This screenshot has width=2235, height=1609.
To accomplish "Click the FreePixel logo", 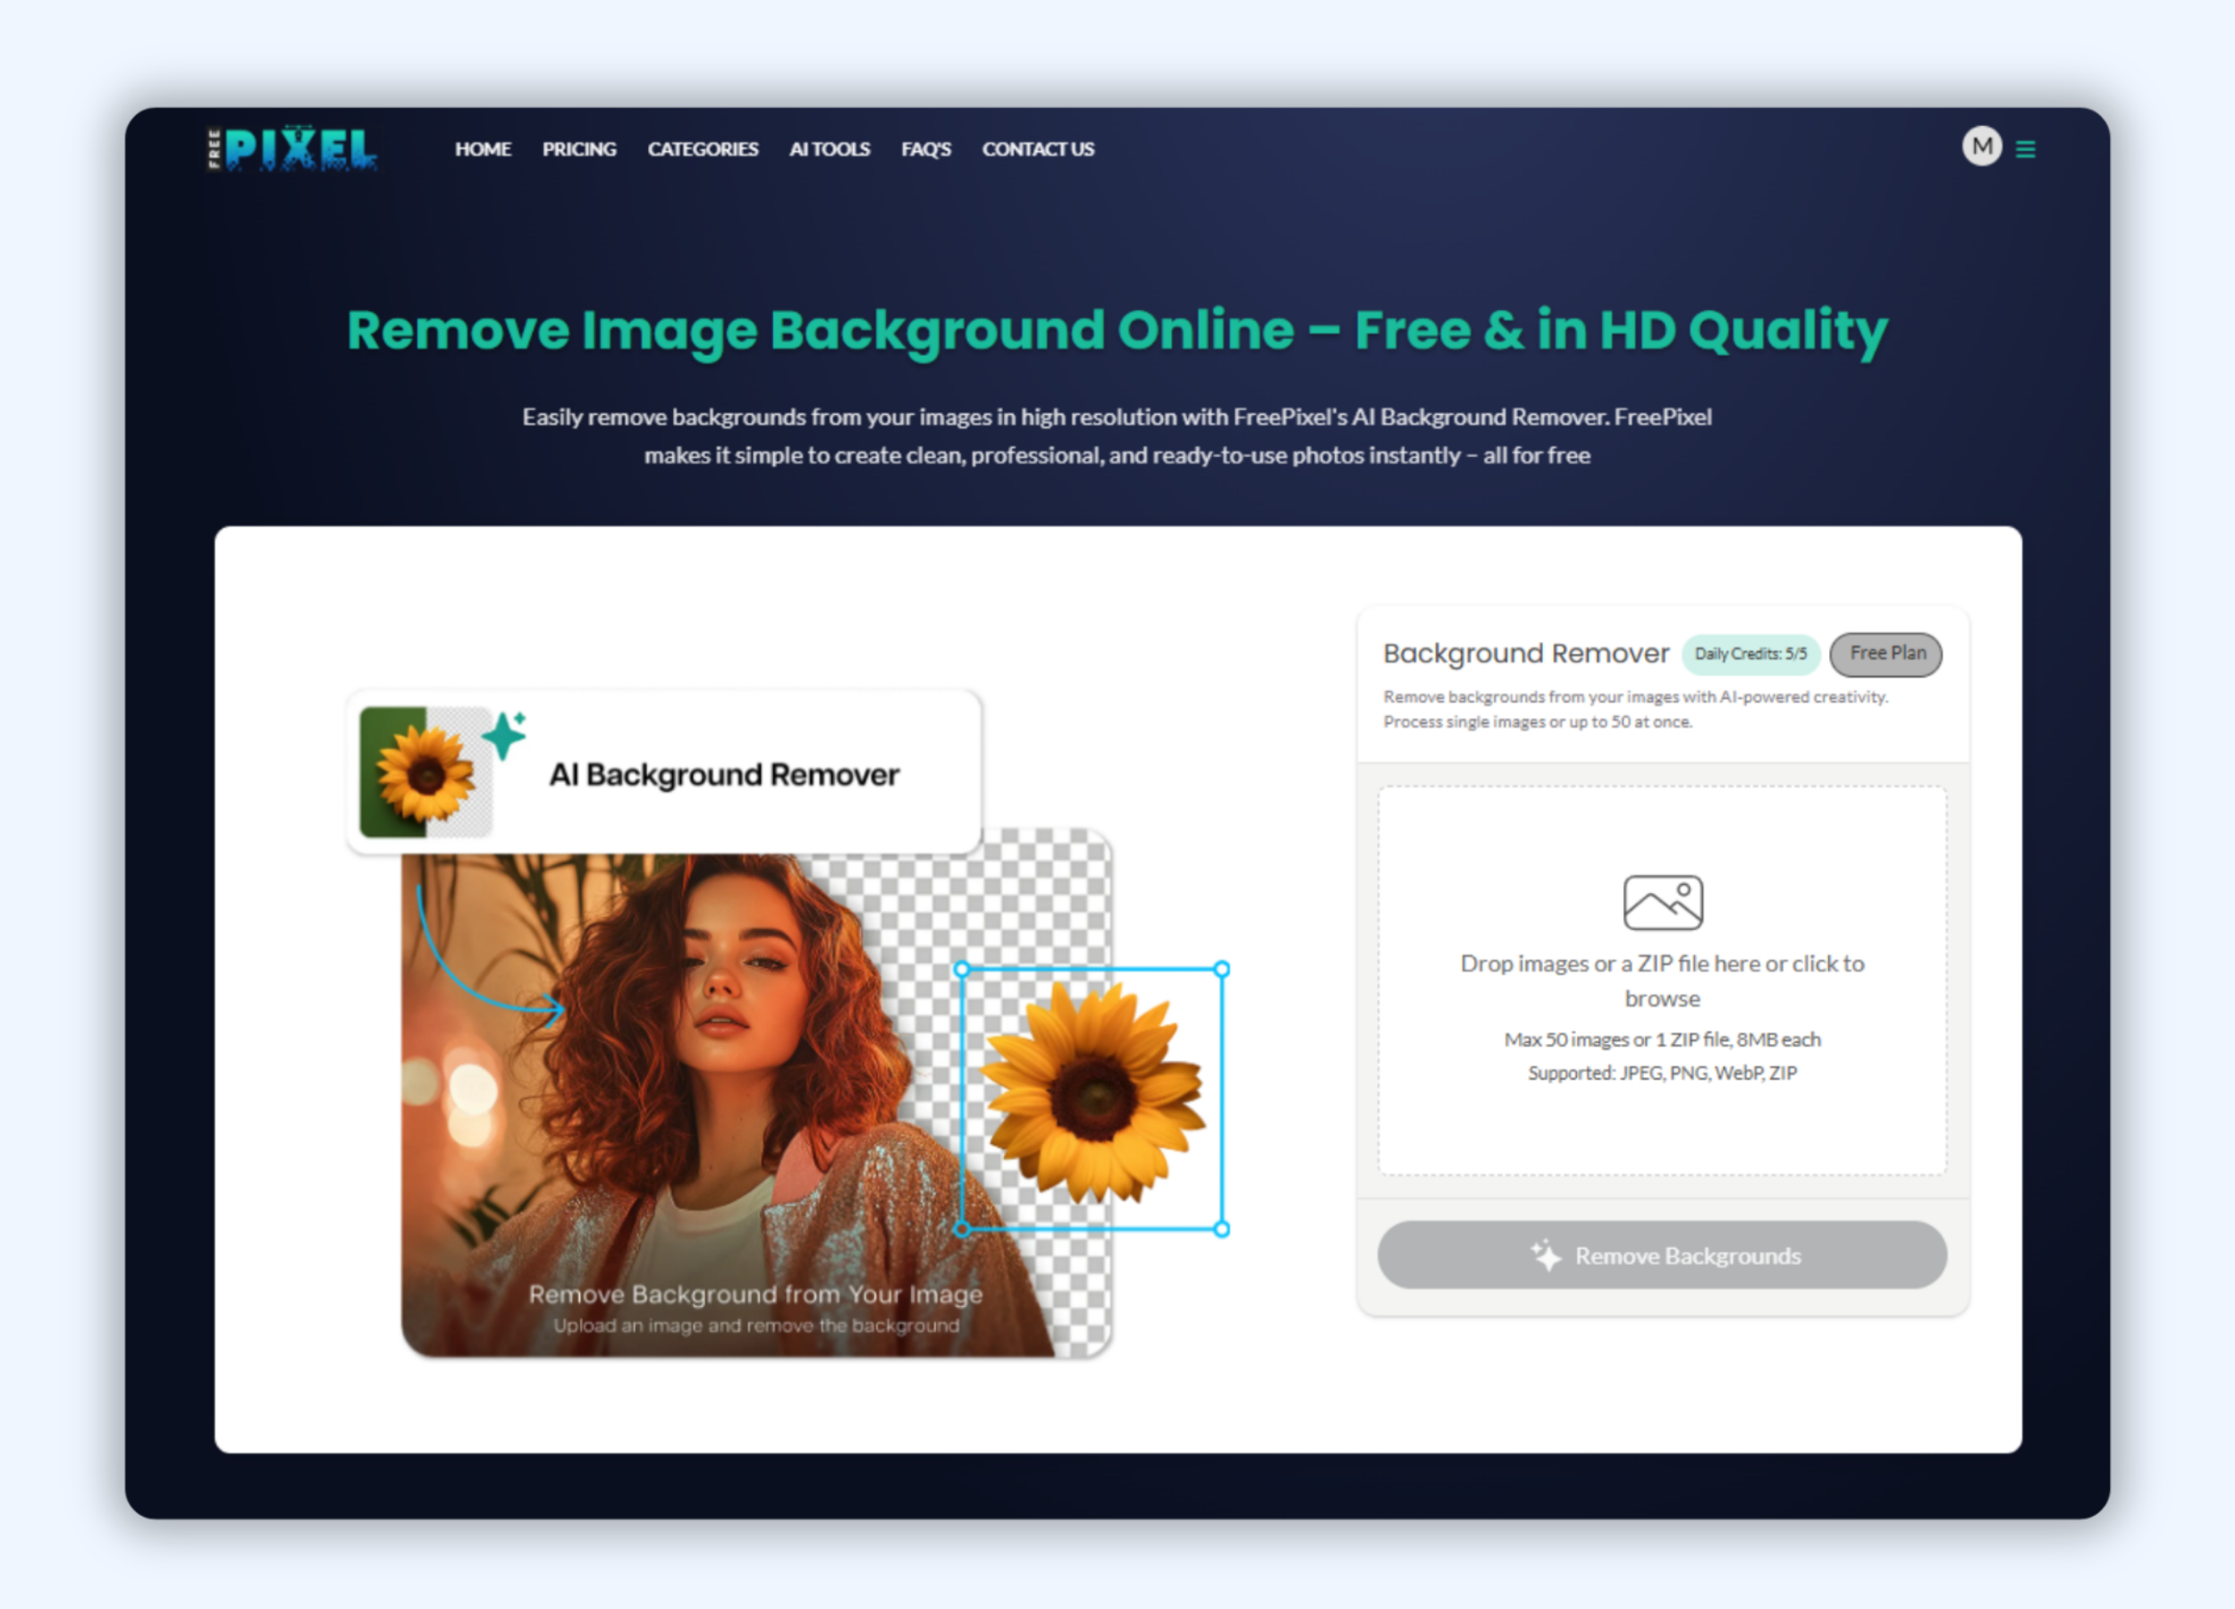I will click(291, 150).
